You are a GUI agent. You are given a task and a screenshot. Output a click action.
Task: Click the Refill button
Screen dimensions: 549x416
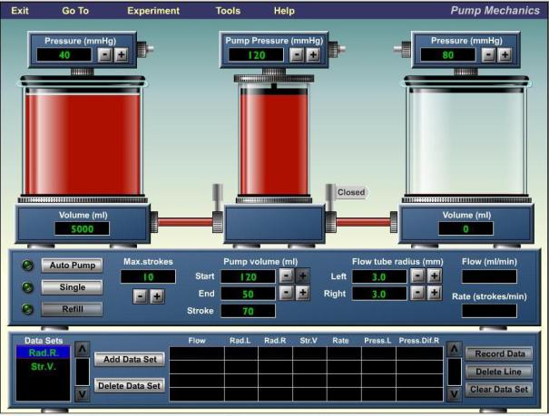click(x=72, y=309)
